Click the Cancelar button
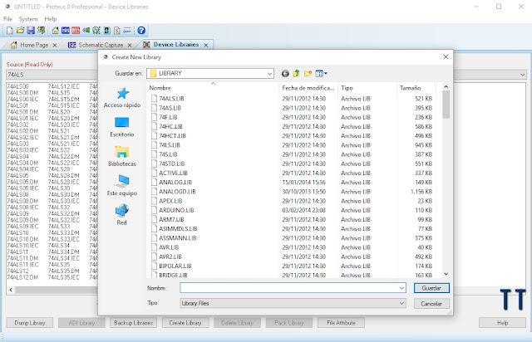The width and height of the screenshot is (532, 342). pyautogui.click(x=431, y=304)
